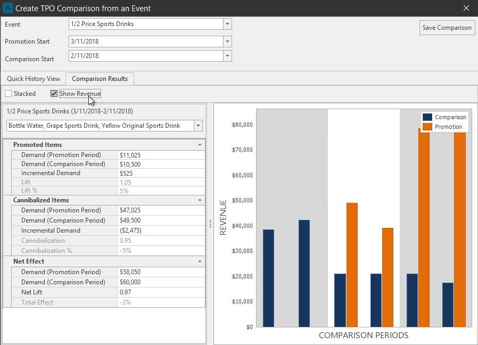Open the Event dropdown arrow

point(227,24)
